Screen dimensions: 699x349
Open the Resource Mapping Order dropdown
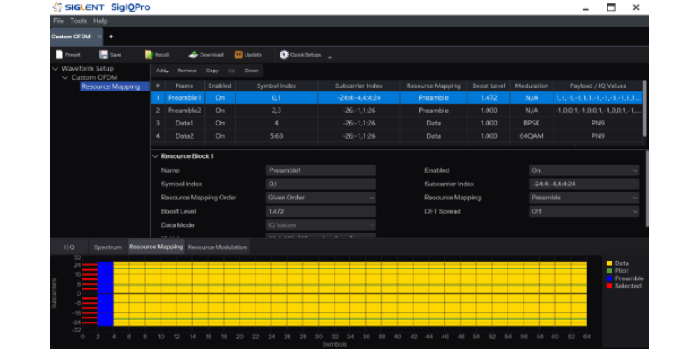tap(320, 198)
